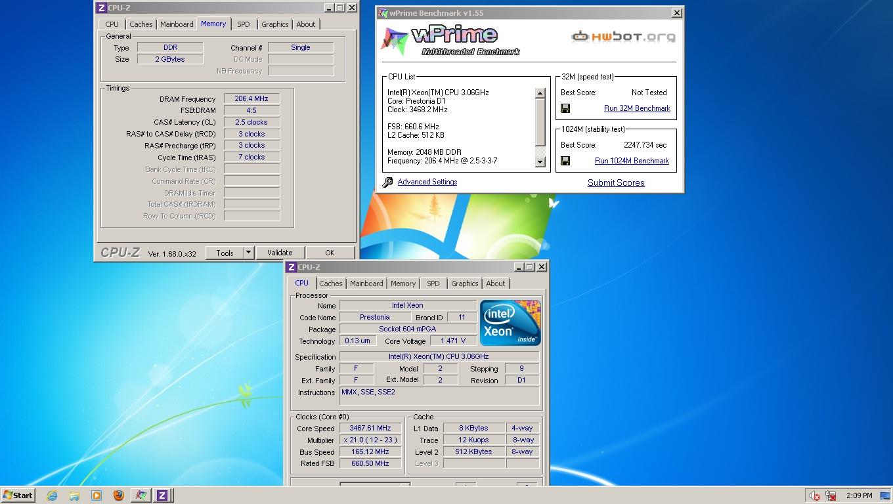Screen dimensions: 893x504
Task: Open Windows Explorer folder in the taskbar
Action: 74,495
